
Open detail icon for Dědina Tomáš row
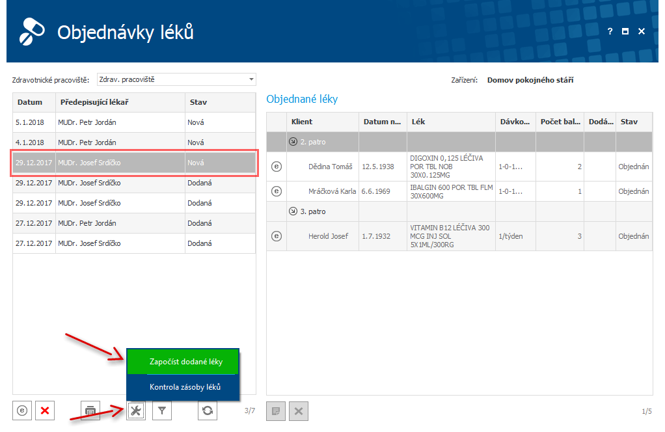coord(277,167)
